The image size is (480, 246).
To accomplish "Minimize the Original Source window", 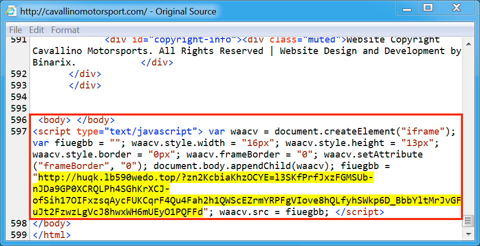I will pos(406,8).
